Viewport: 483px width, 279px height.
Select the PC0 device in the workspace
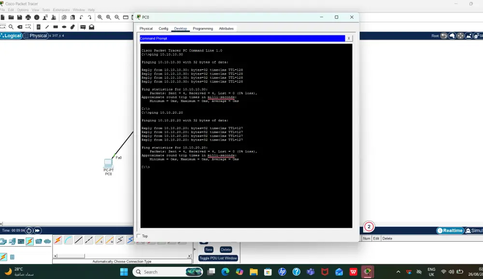[x=108, y=163]
